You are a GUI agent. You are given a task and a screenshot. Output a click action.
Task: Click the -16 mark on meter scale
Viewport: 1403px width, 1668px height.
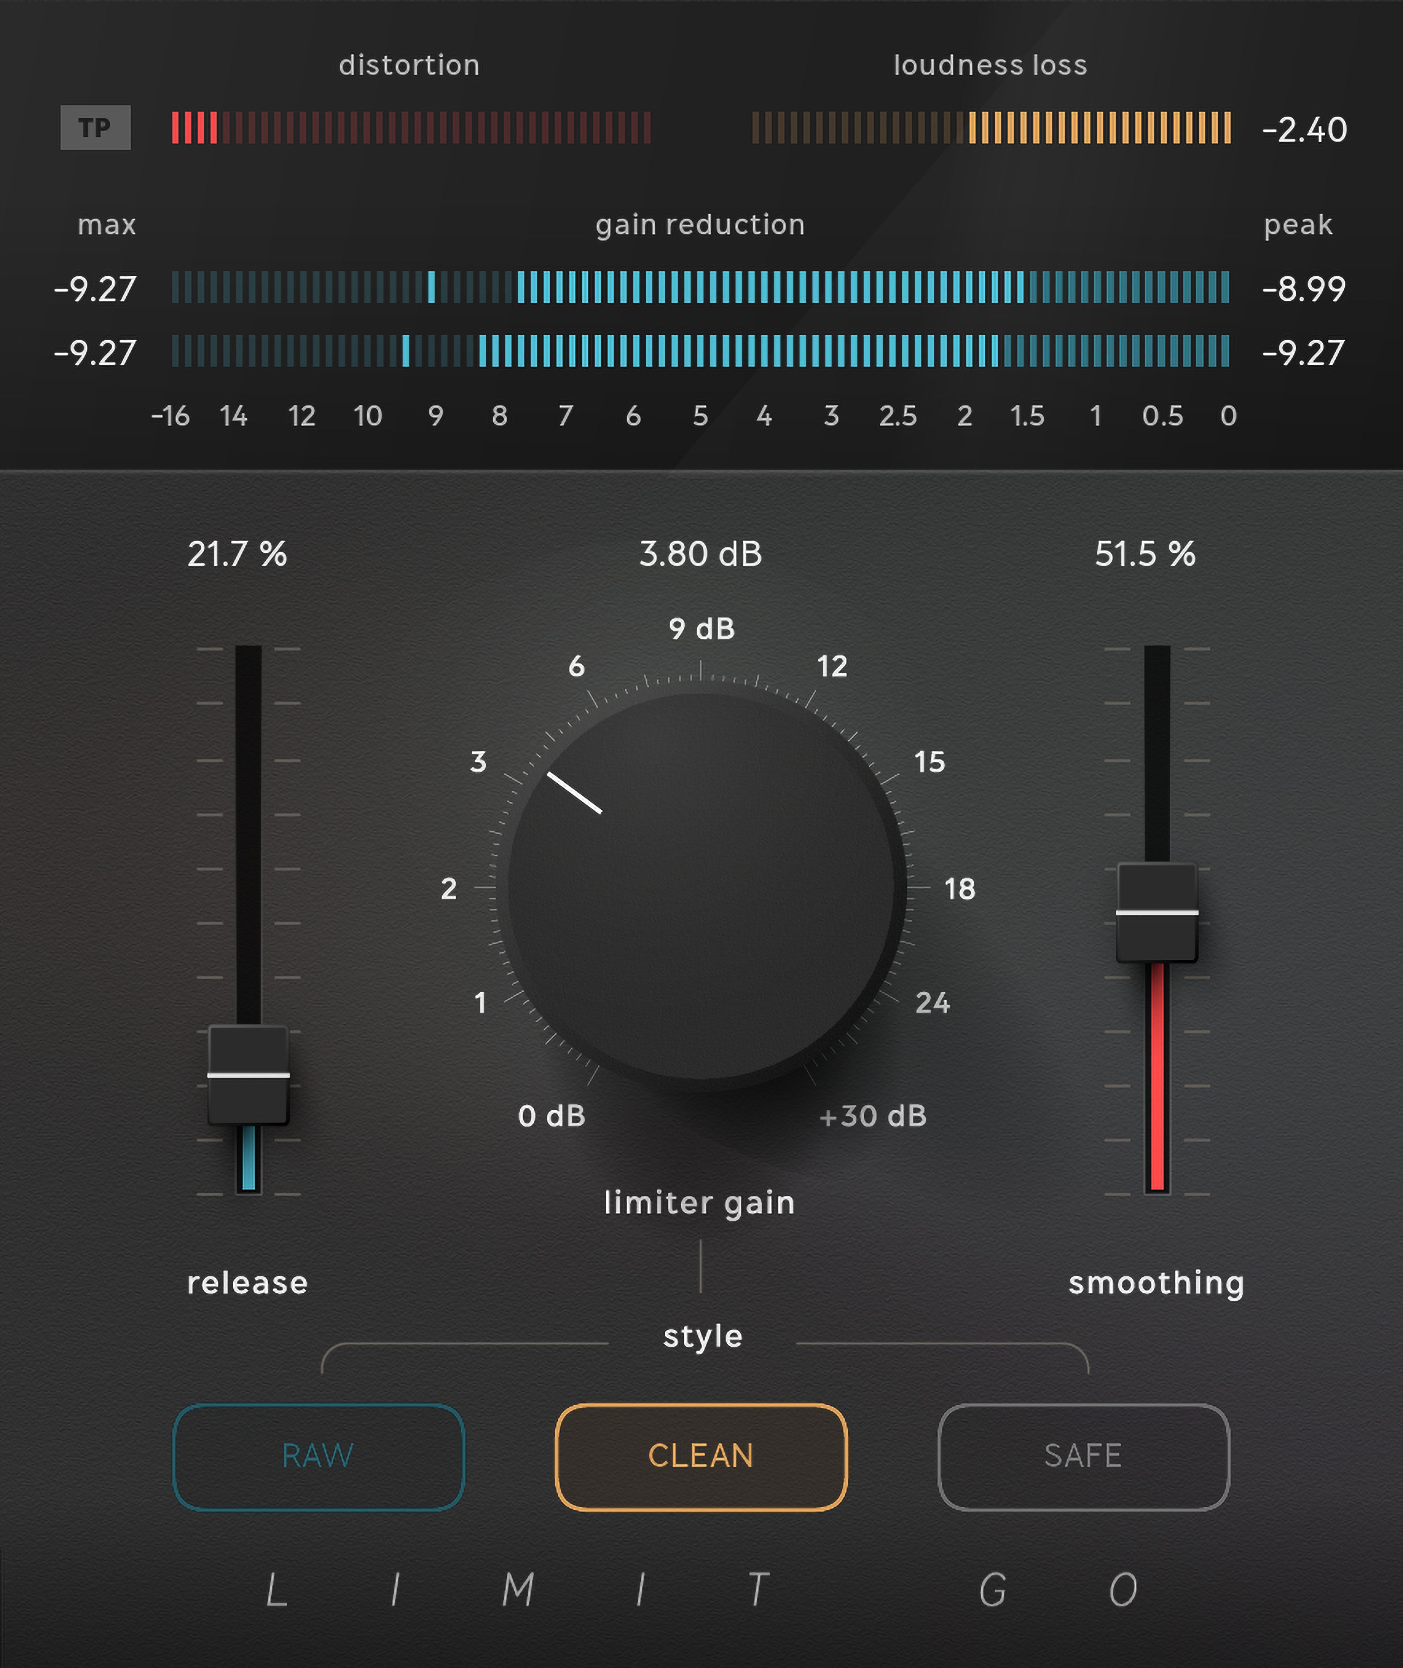[170, 416]
